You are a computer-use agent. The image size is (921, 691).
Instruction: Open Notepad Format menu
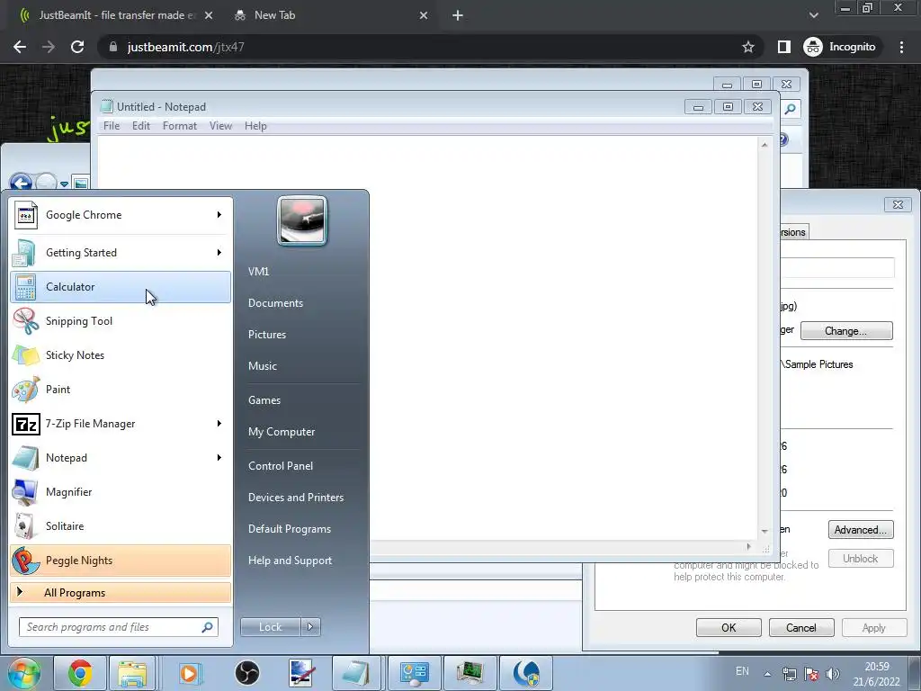coord(180,126)
